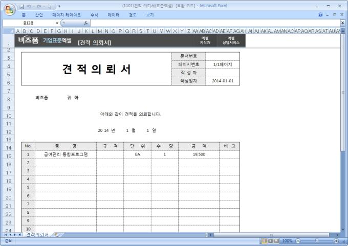Go to previous sheet navigation arrow

[10, 235]
